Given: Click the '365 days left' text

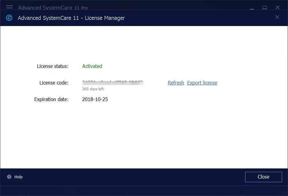Looking at the screenshot, I should 93,89.
